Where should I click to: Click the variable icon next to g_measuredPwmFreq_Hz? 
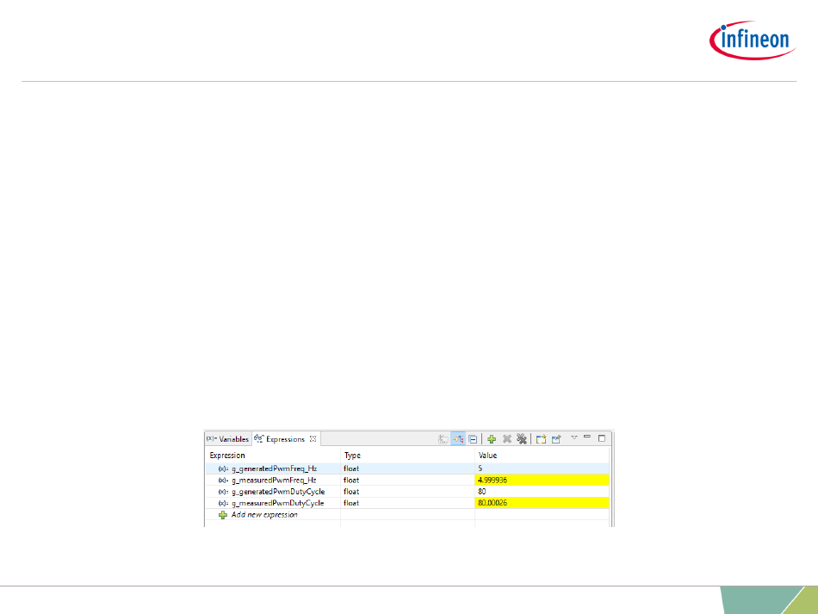coord(223,480)
